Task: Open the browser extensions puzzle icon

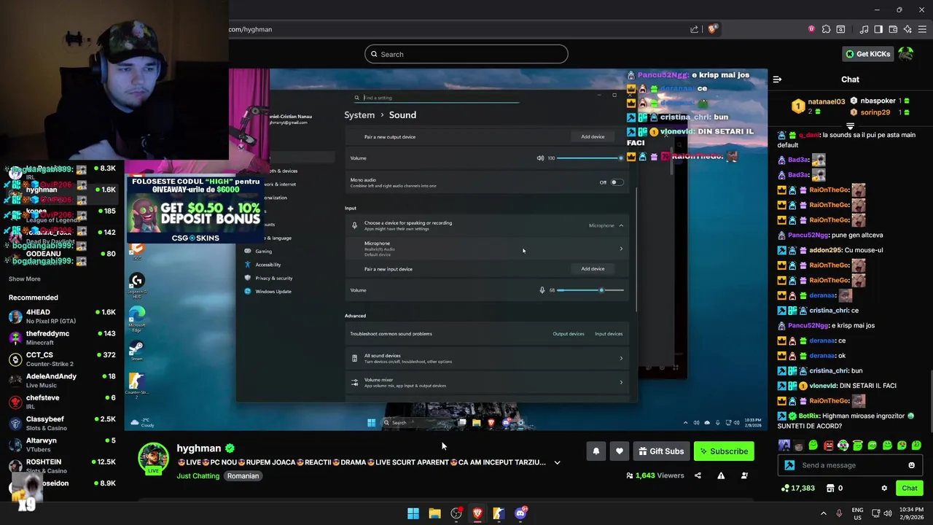Action: pyautogui.click(x=826, y=29)
